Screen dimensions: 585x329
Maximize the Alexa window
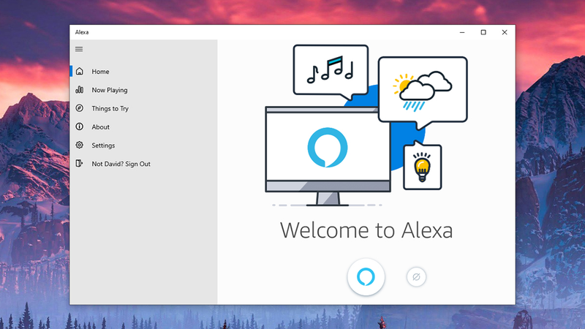click(483, 32)
